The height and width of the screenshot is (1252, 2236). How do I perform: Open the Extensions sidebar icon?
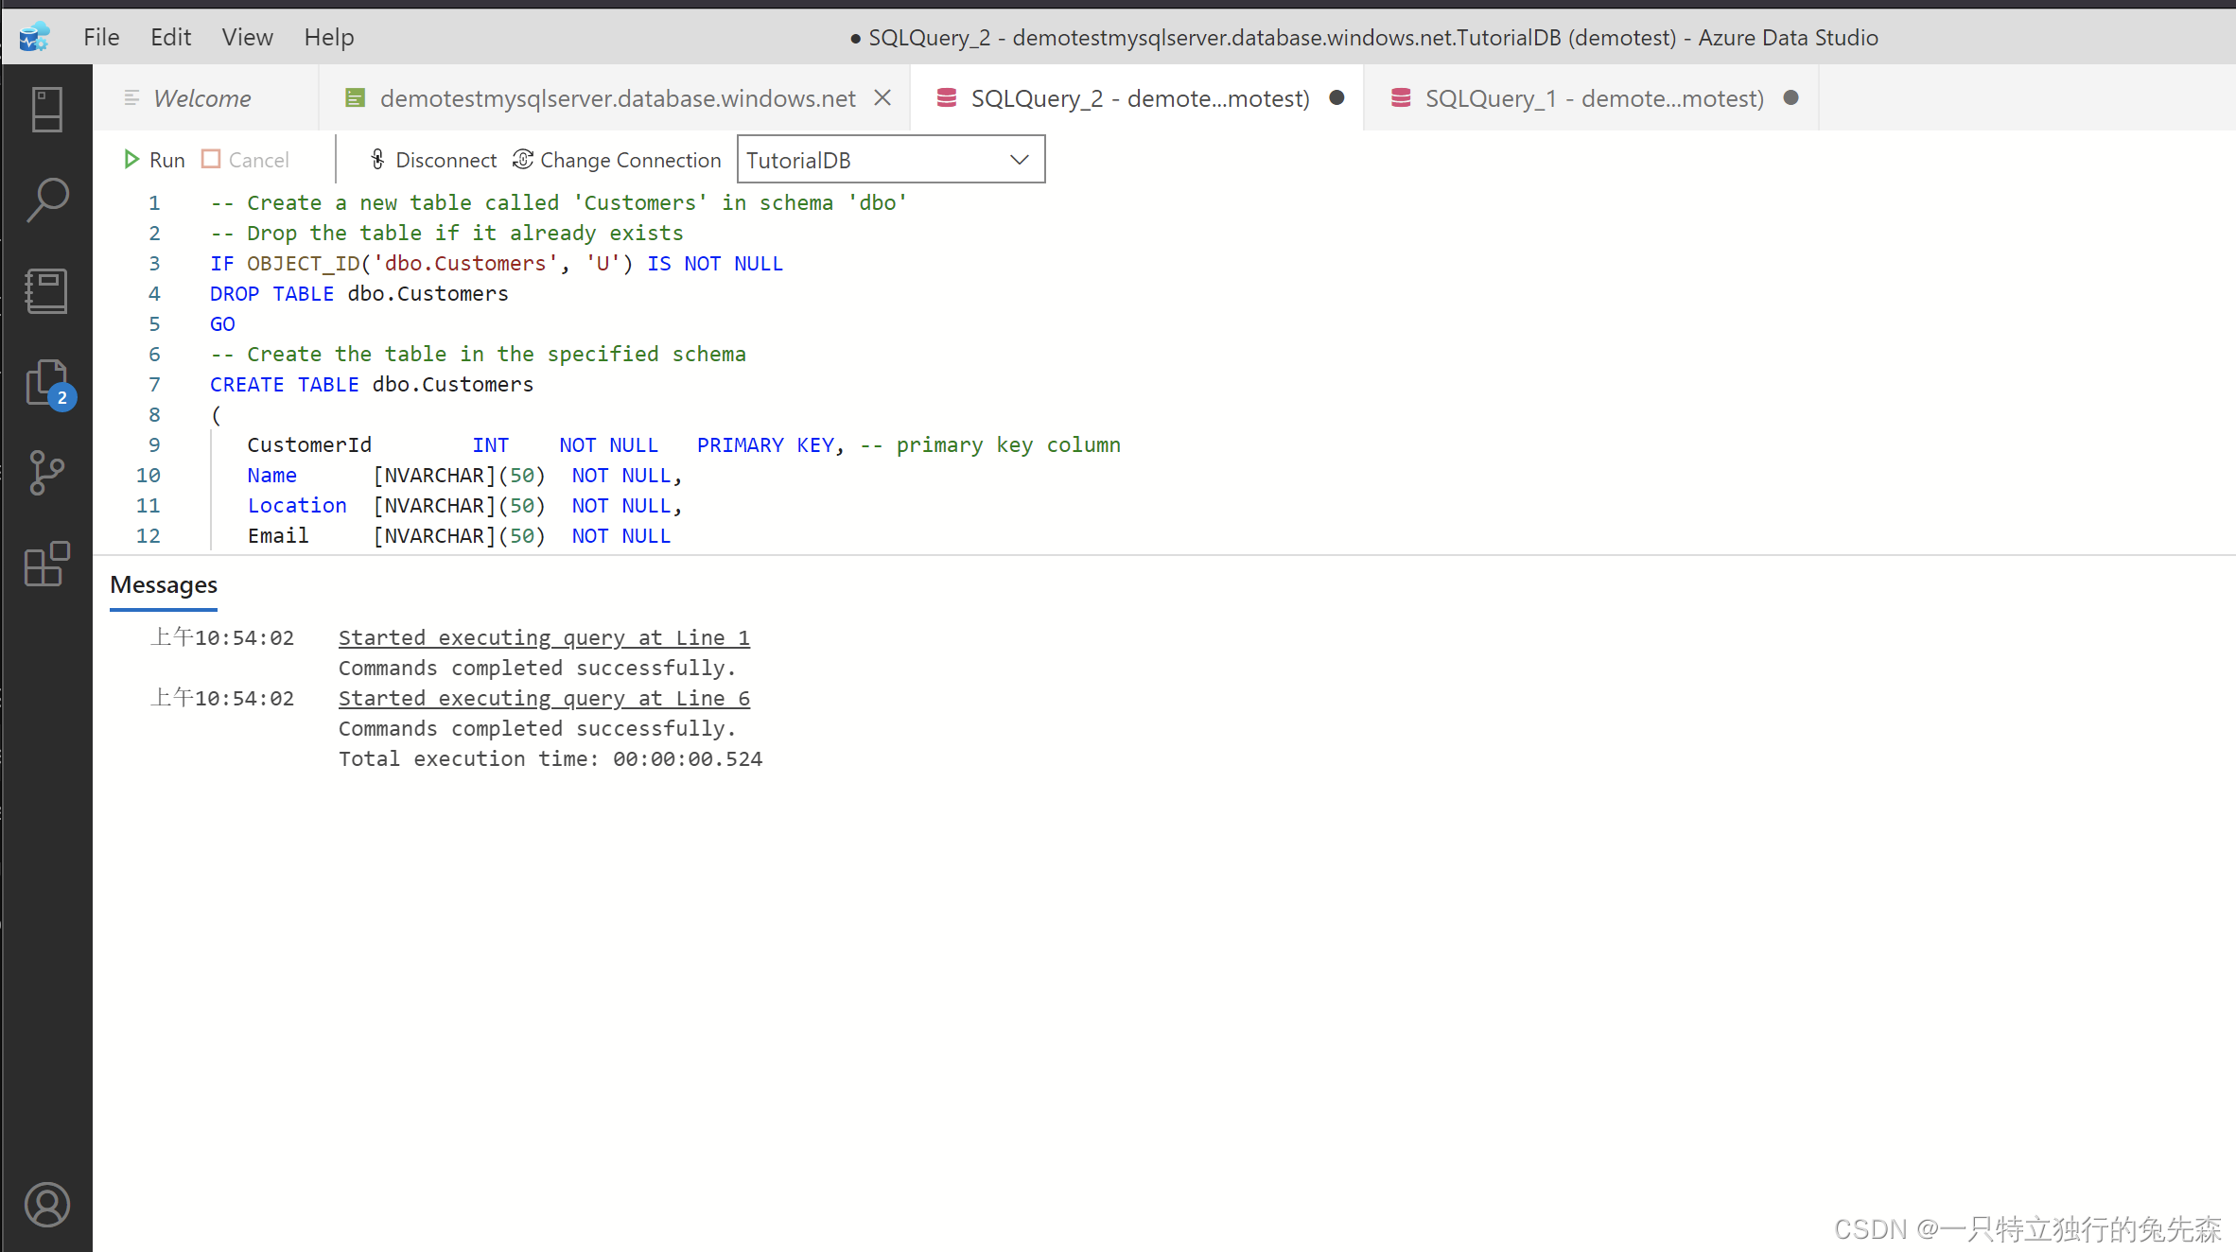[x=46, y=565]
